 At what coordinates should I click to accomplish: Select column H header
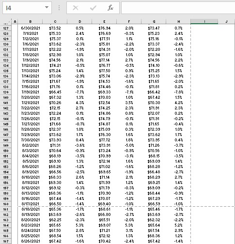click(178, 21)
